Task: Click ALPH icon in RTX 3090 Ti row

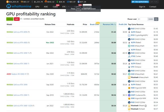Action: click(129, 50)
